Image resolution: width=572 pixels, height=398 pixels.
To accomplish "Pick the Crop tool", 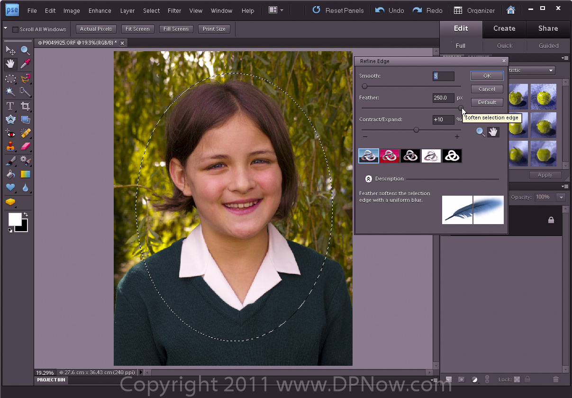I will (x=26, y=106).
